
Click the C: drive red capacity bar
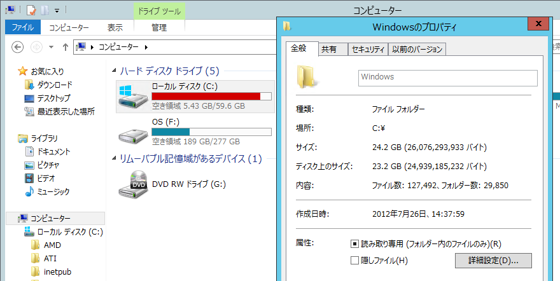pos(211,96)
